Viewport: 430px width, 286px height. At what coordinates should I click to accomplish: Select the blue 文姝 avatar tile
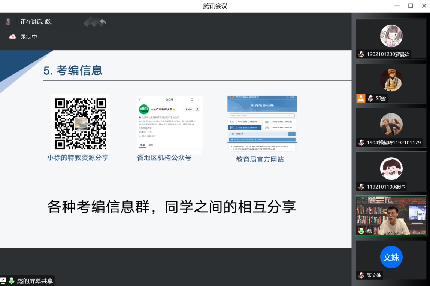pyautogui.click(x=391, y=257)
